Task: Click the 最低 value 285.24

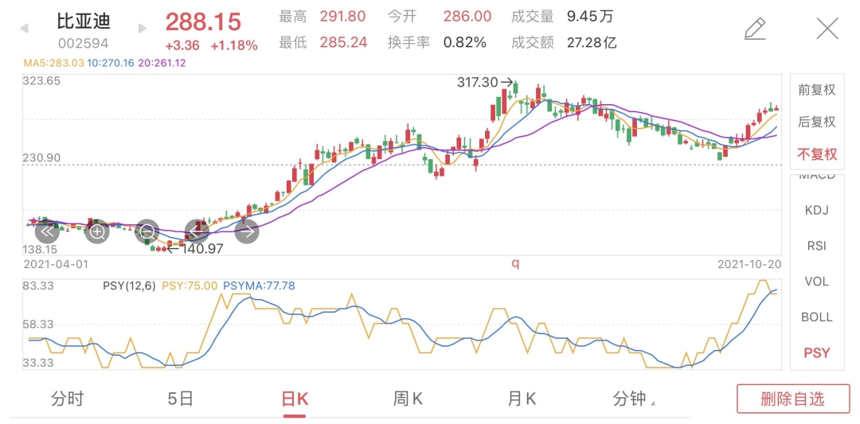Action: pyautogui.click(x=343, y=42)
